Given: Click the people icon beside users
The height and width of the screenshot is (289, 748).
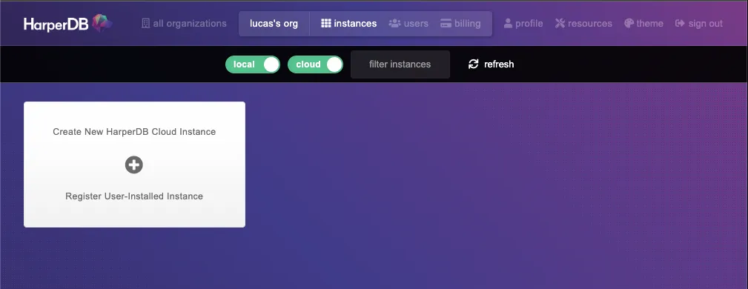Looking at the screenshot, I should click(x=394, y=24).
